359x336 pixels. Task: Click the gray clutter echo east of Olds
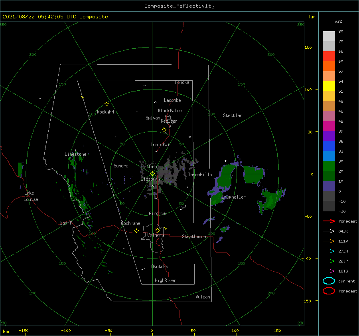pos(171,171)
